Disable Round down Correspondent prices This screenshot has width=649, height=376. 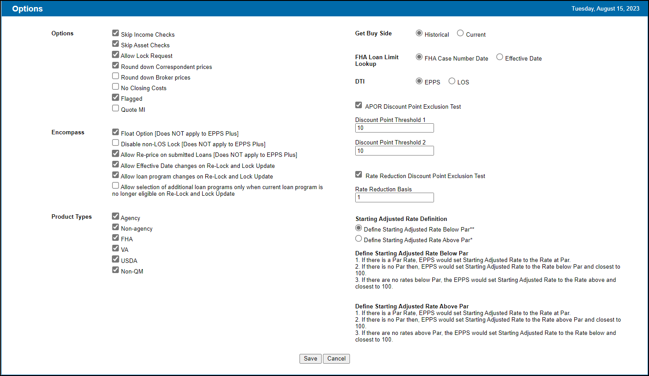tap(115, 65)
